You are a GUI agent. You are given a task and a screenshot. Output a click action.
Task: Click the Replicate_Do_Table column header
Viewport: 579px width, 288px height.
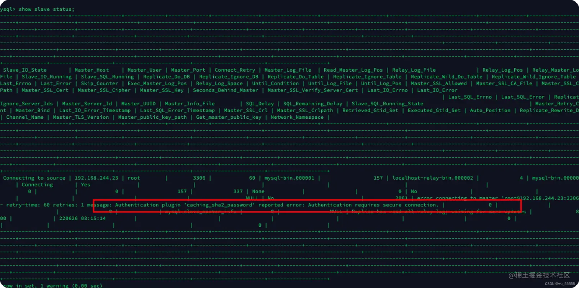pos(296,77)
